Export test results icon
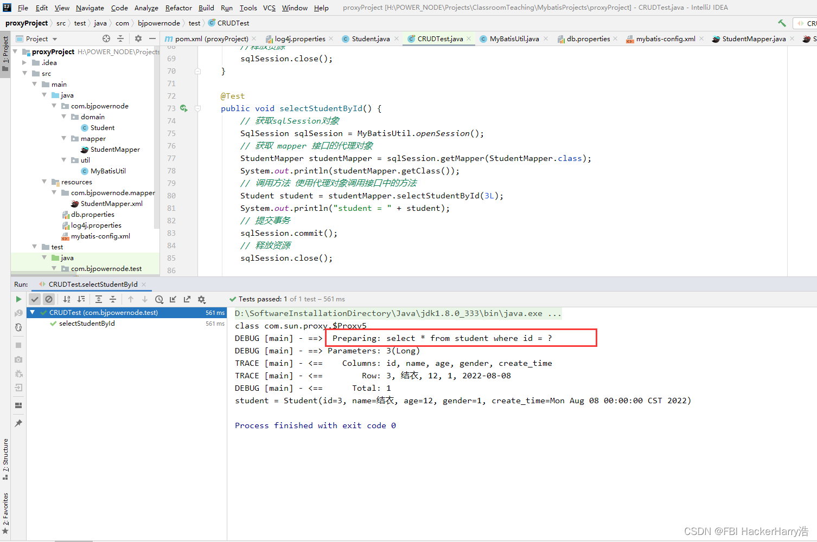The width and height of the screenshot is (817, 542). click(187, 299)
